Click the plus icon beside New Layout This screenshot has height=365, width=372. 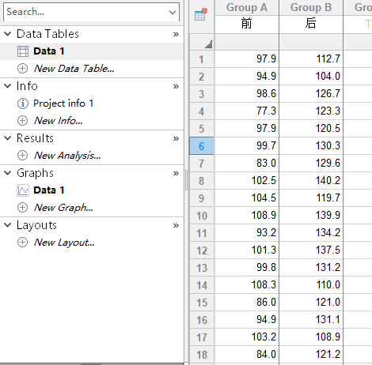(x=23, y=243)
